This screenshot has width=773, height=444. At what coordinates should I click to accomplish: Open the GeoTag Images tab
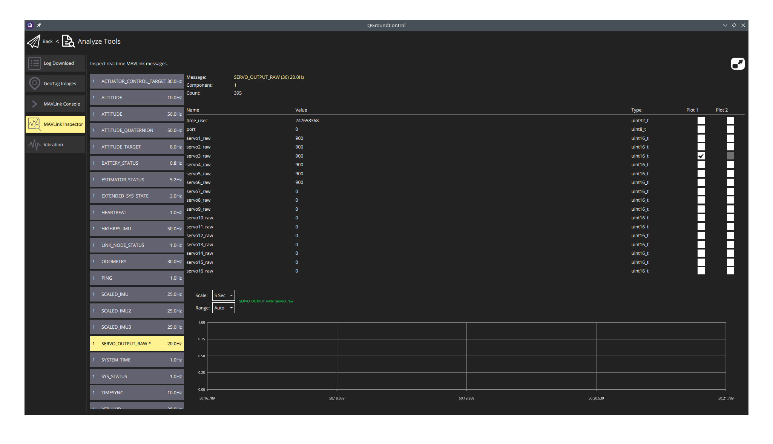[55, 84]
